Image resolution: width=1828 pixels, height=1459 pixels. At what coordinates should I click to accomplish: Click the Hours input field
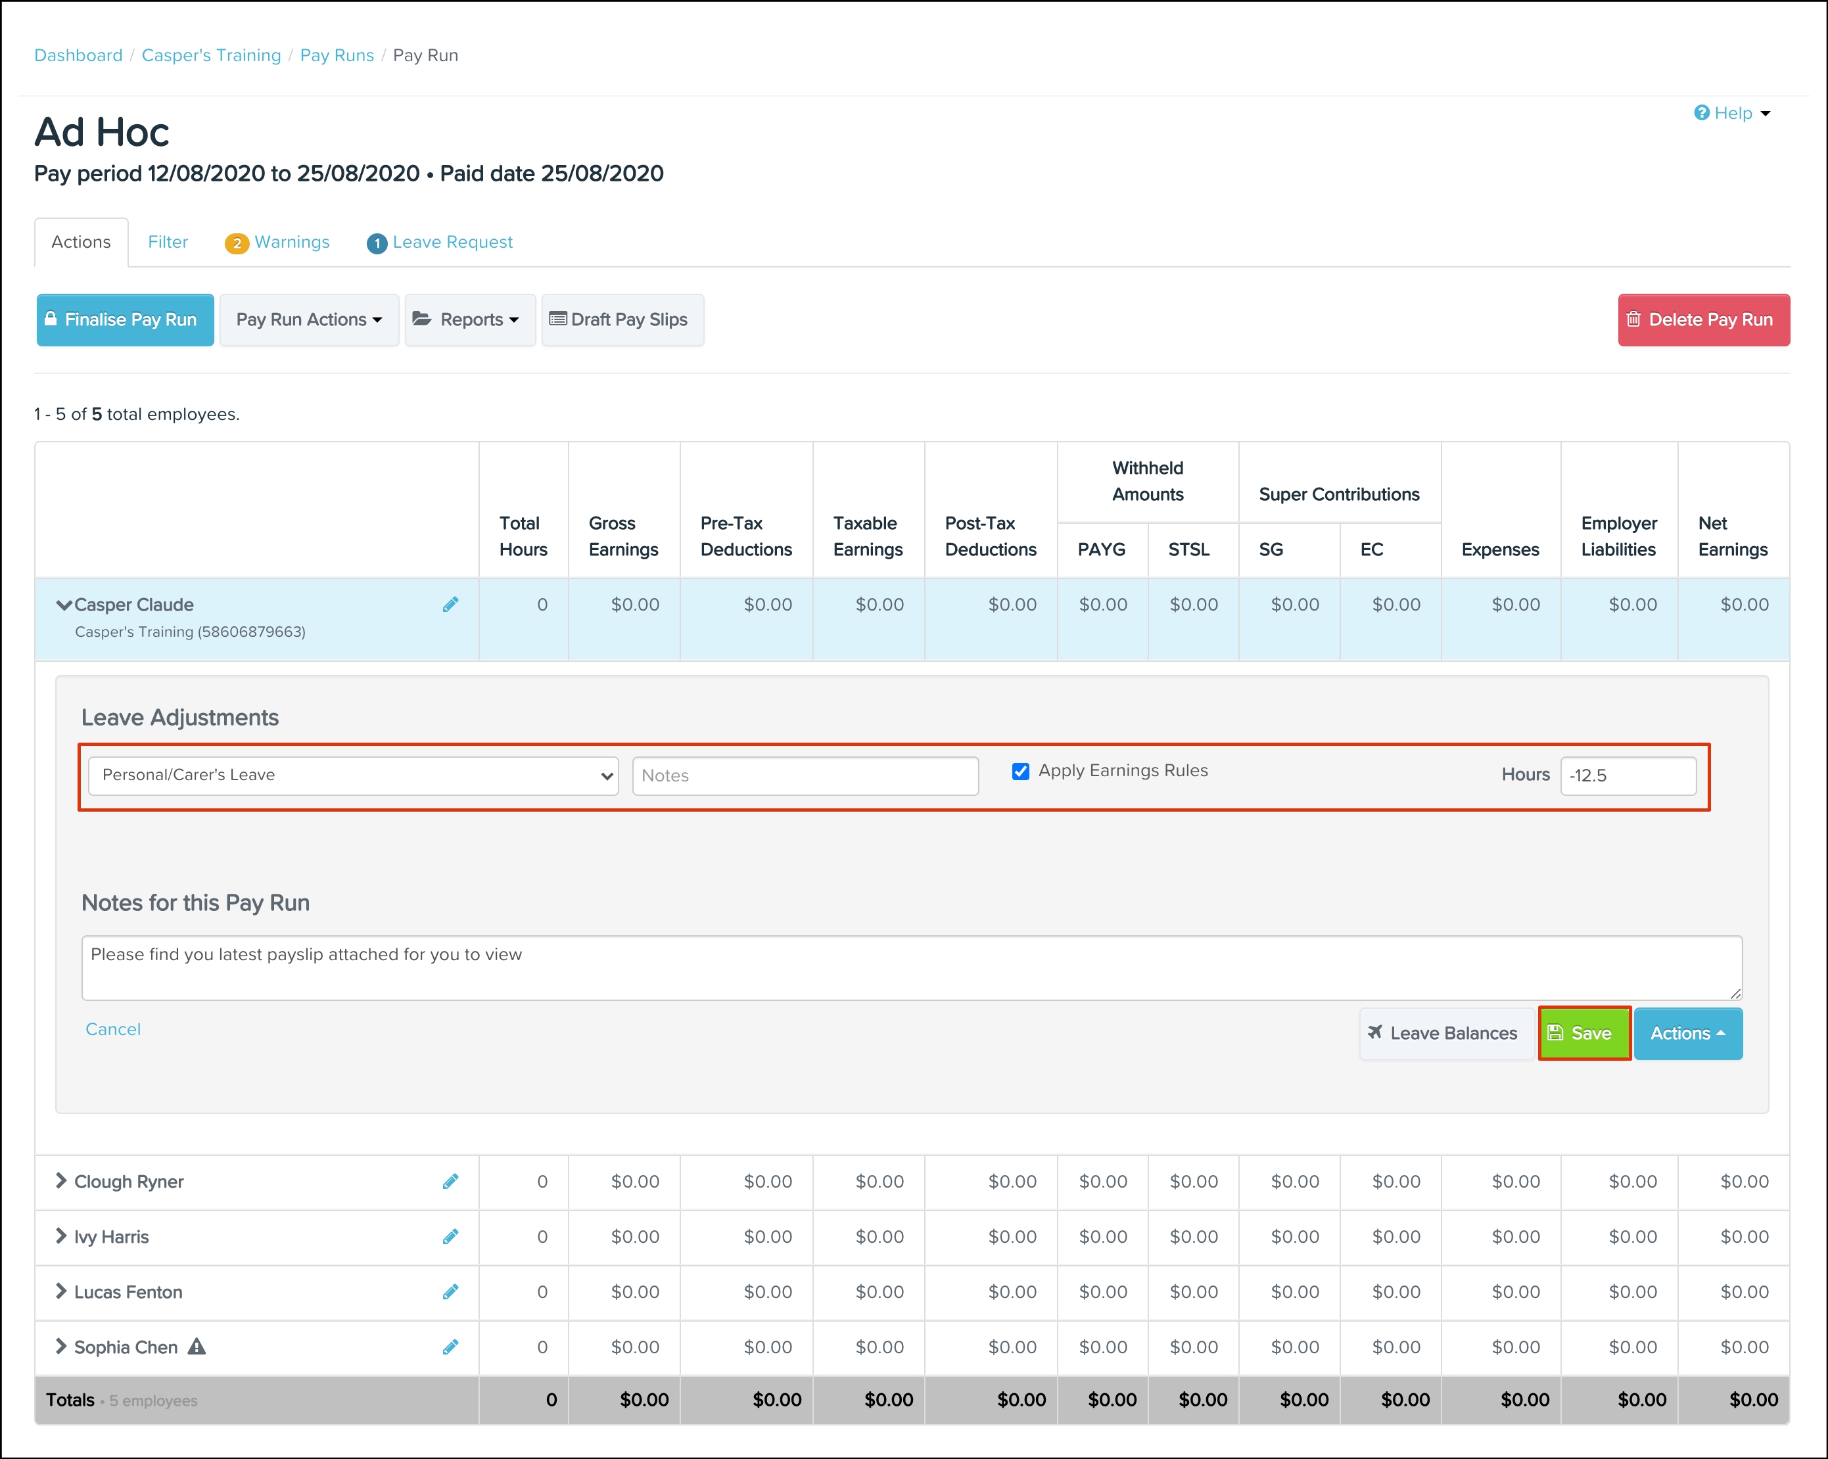coord(1627,775)
